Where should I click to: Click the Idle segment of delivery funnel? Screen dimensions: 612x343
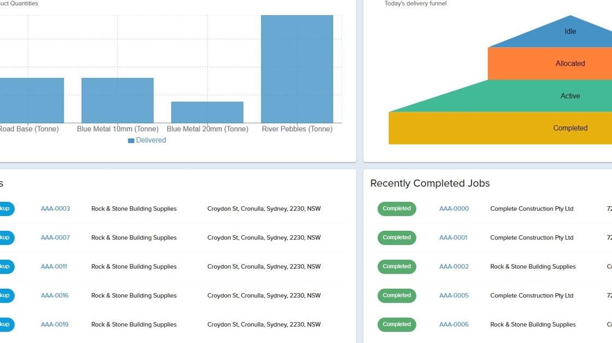coord(570,34)
